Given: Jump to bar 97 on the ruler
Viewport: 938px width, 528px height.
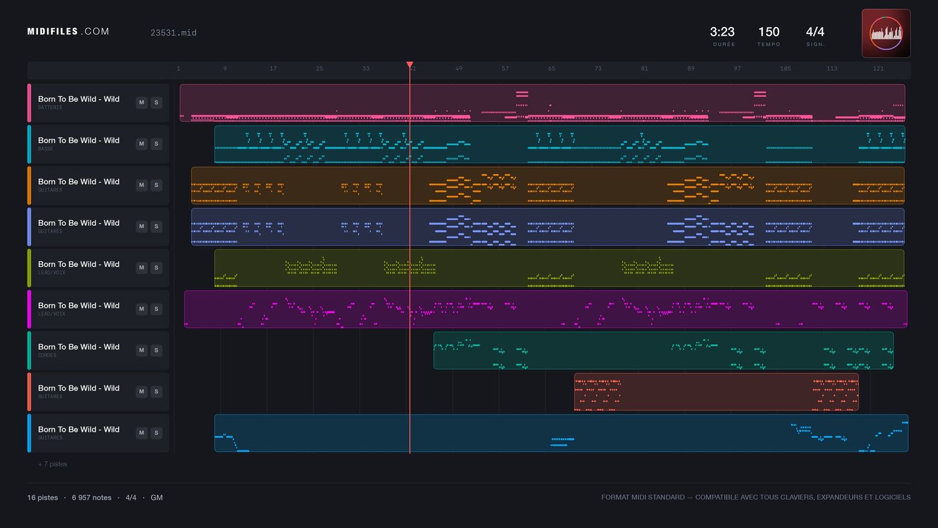Looking at the screenshot, I should 737,69.
